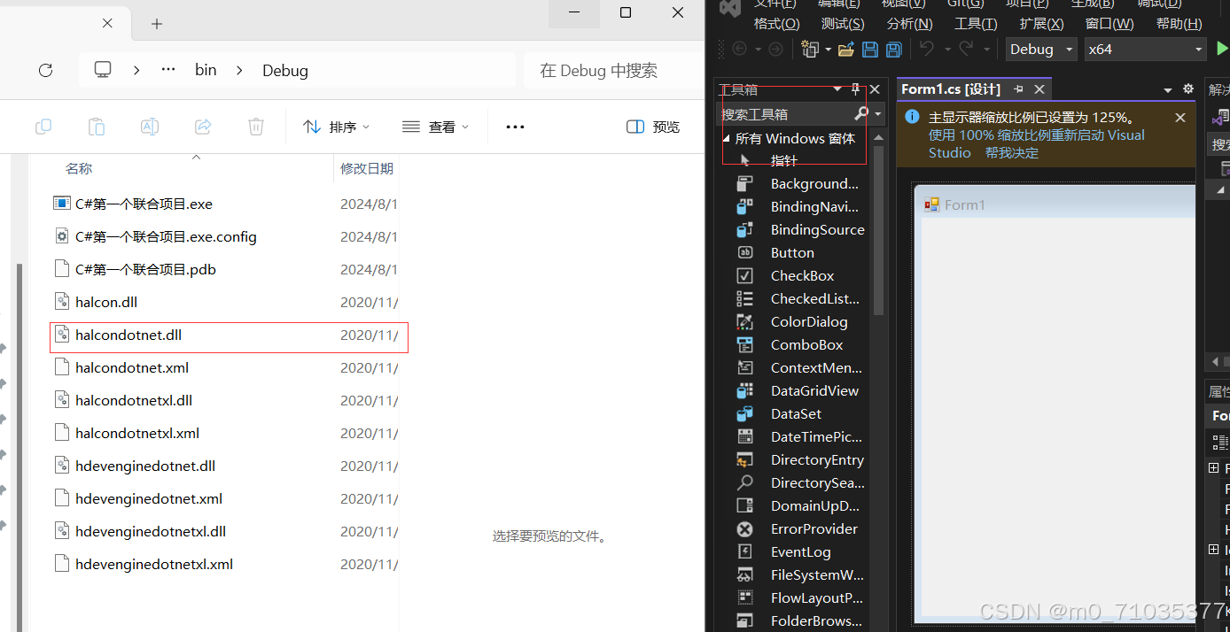Click the This PC monitor icon in address bar
This screenshot has height=632, width=1230.
pos(104,70)
